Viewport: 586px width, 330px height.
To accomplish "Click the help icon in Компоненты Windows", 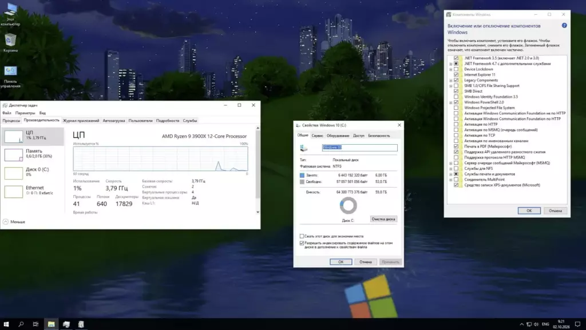I will point(564,25).
